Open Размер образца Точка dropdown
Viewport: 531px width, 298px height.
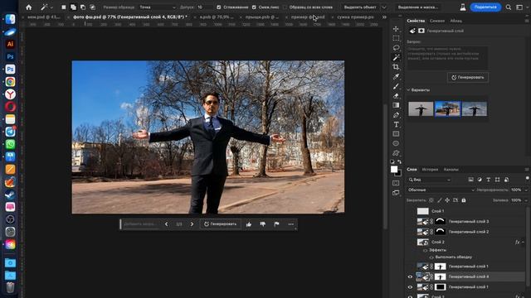coord(158,7)
